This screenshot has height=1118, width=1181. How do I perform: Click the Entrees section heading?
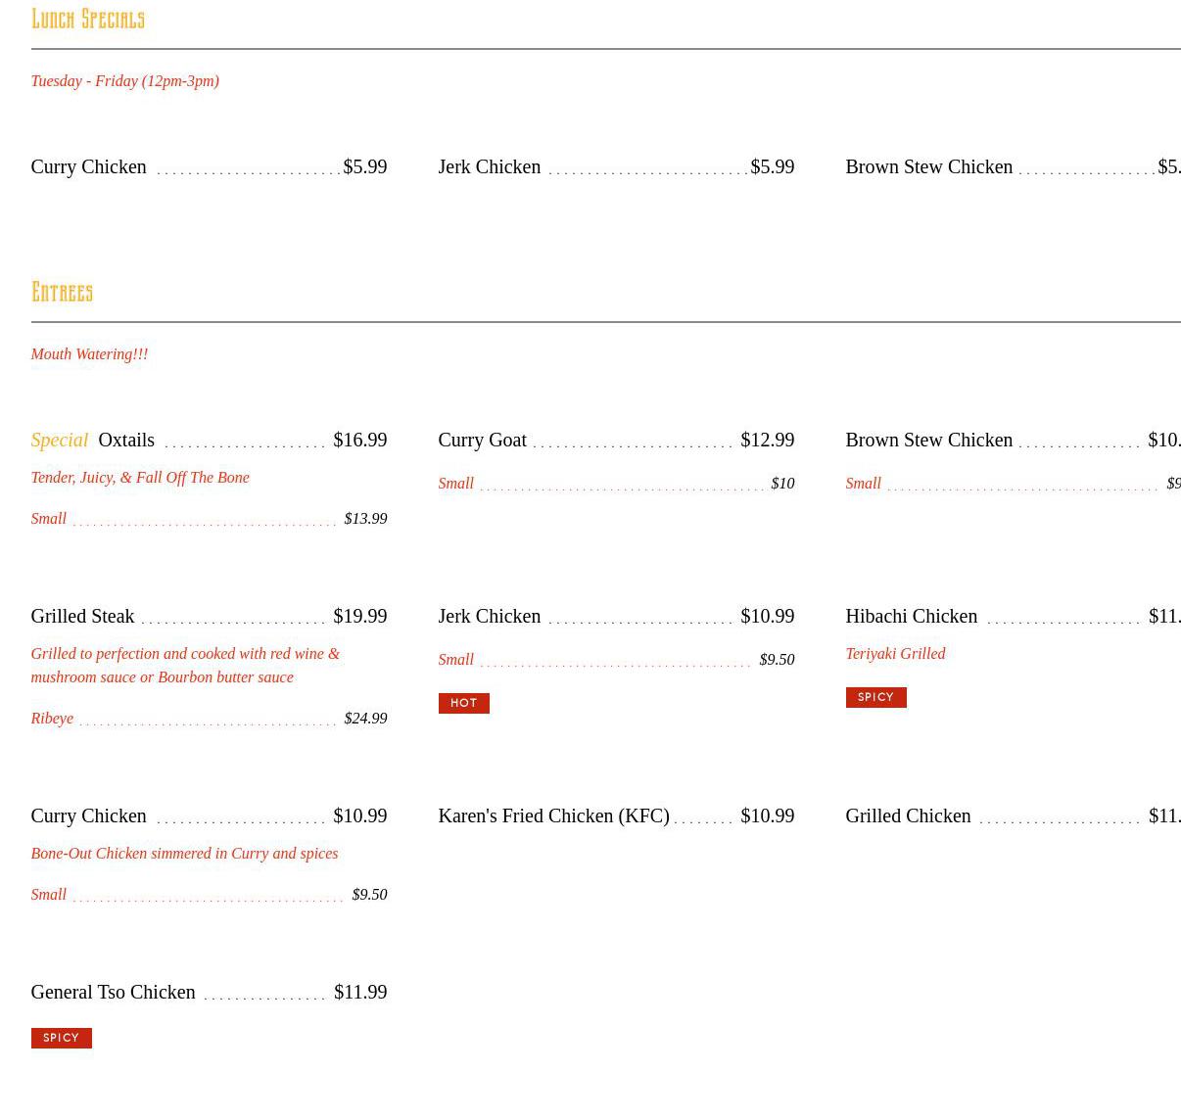62,293
